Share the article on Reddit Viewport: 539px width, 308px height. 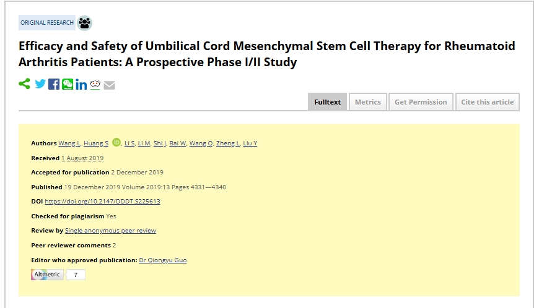pos(95,85)
